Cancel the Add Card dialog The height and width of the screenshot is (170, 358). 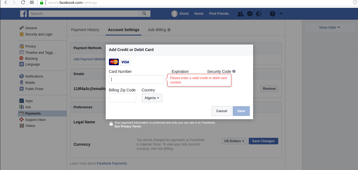[x=221, y=111]
